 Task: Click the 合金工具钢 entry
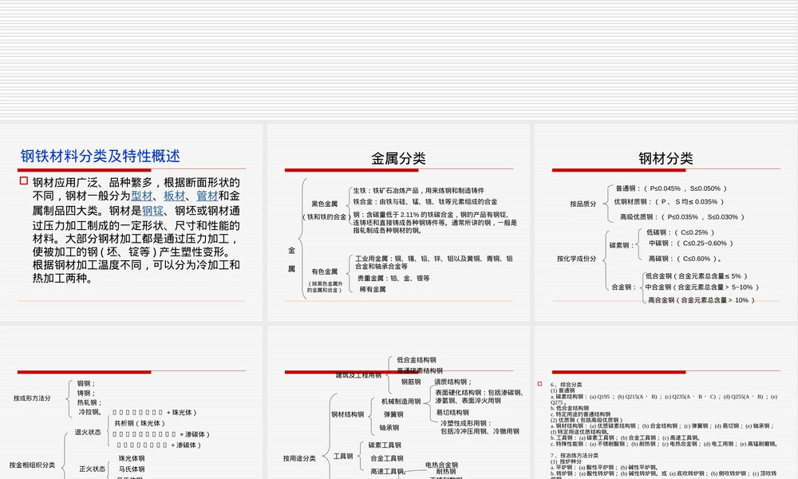click(x=387, y=458)
